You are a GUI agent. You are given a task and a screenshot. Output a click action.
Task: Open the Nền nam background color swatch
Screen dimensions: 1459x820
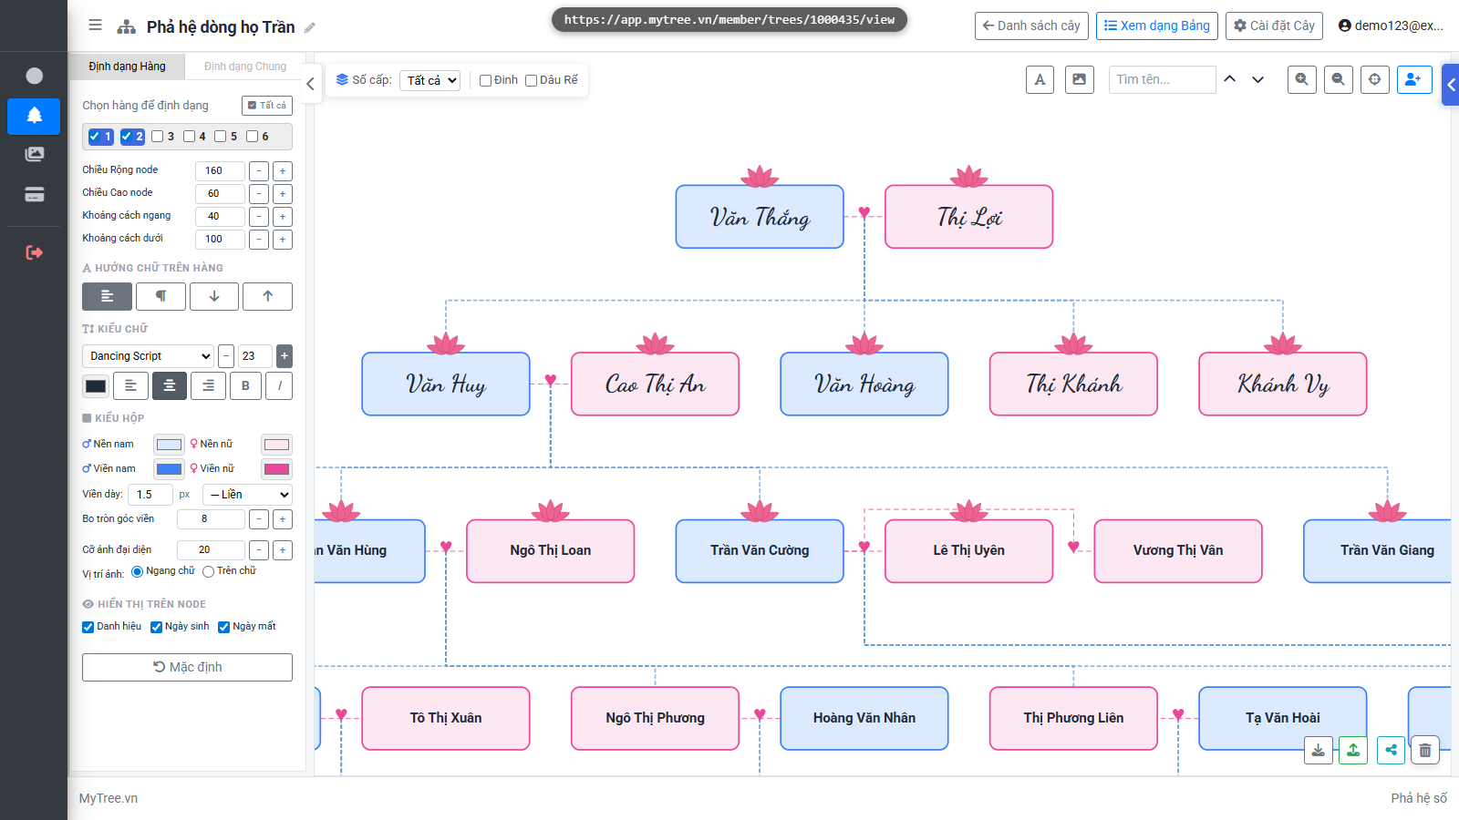point(169,445)
